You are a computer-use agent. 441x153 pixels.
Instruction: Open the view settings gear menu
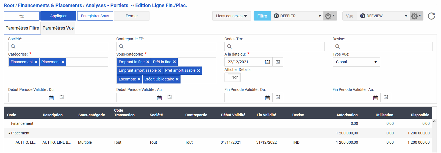(416, 16)
